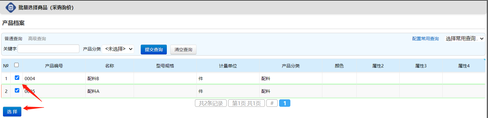The width and height of the screenshot is (488, 118).
Task: Select the product number 0004 cell
Action: (54, 78)
